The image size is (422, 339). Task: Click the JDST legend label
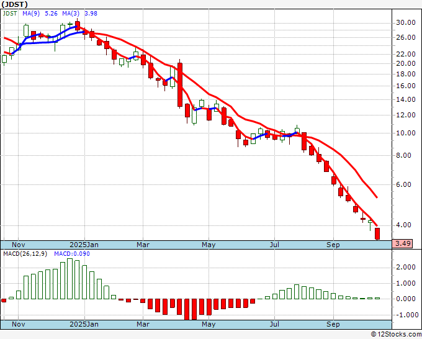[x=10, y=14]
